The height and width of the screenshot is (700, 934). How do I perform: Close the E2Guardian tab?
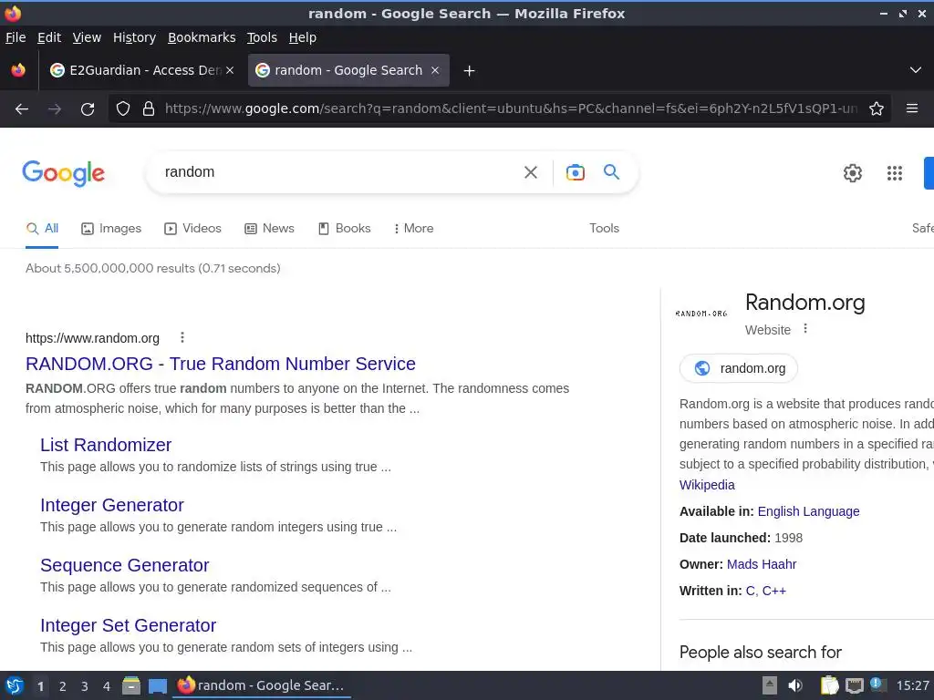coord(230,70)
